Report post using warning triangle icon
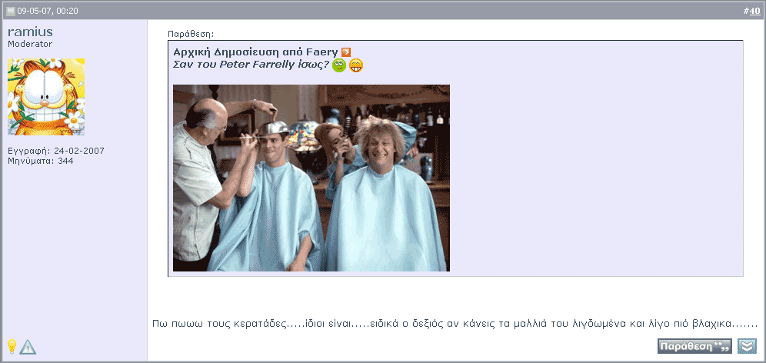766x363 pixels. (28, 347)
